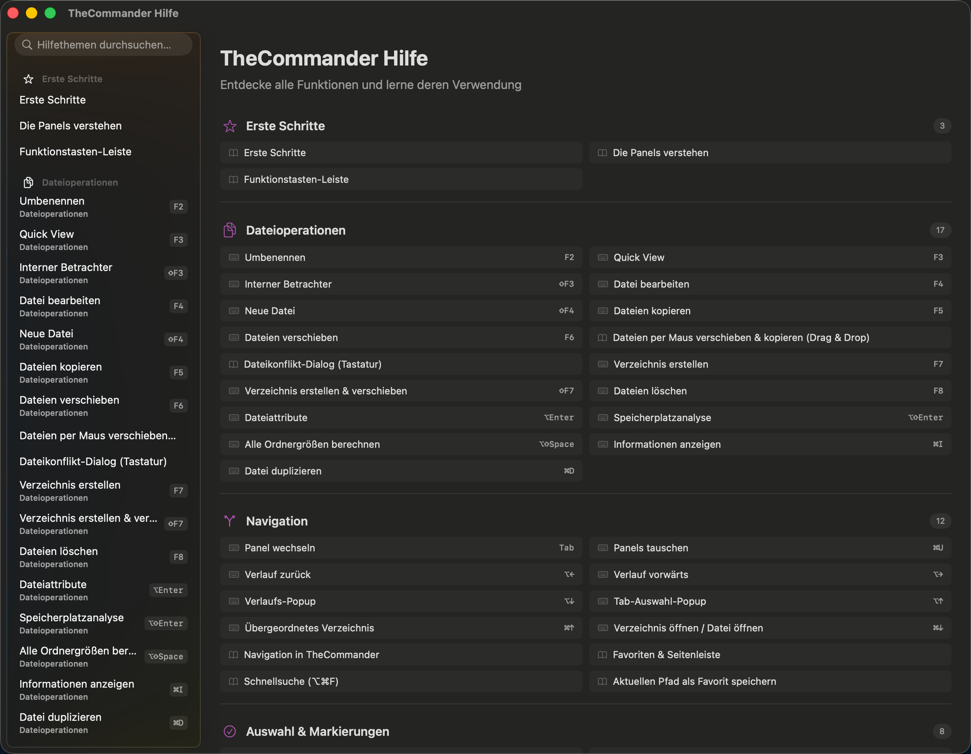
Task: Open the Erste Schritte card in main area
Action: click(401, 153)
